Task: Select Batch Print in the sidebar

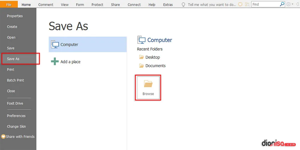Action: click(x=16, y=80)
